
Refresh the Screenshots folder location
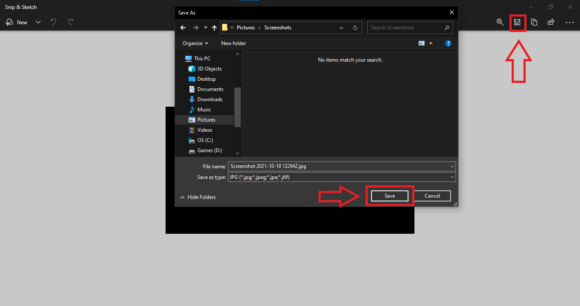pos(355,28)
